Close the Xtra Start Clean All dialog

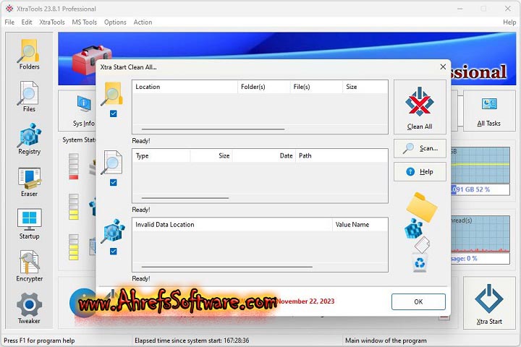point(443,67)
